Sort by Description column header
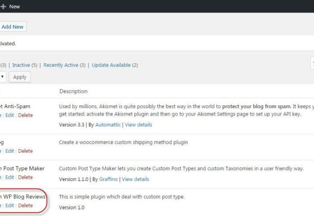This screenshot has width=314, height=216. [x=73, y=91]
